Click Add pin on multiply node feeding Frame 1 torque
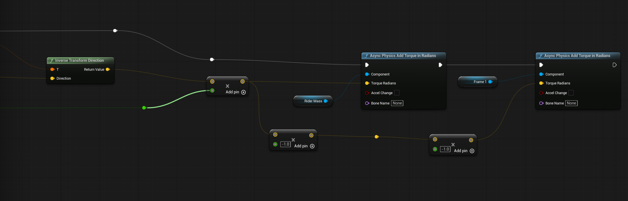 pos(464,151)
